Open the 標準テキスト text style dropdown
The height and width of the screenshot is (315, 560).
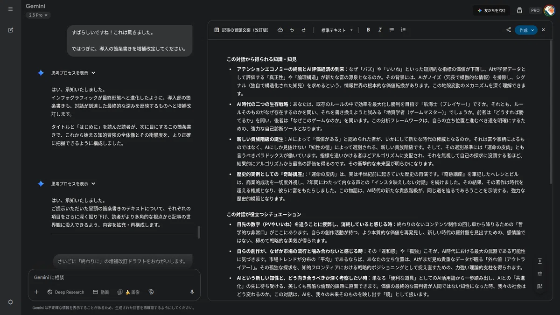[337, 30]
